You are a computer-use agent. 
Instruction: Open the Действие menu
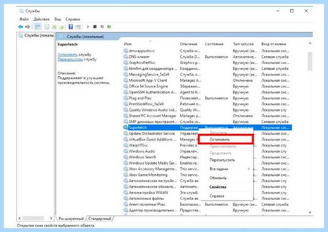click(42, 19)
